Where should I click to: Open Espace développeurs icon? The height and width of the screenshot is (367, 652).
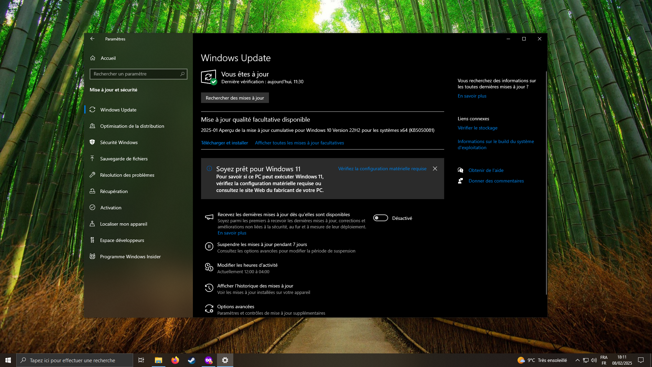pos(92,240)
